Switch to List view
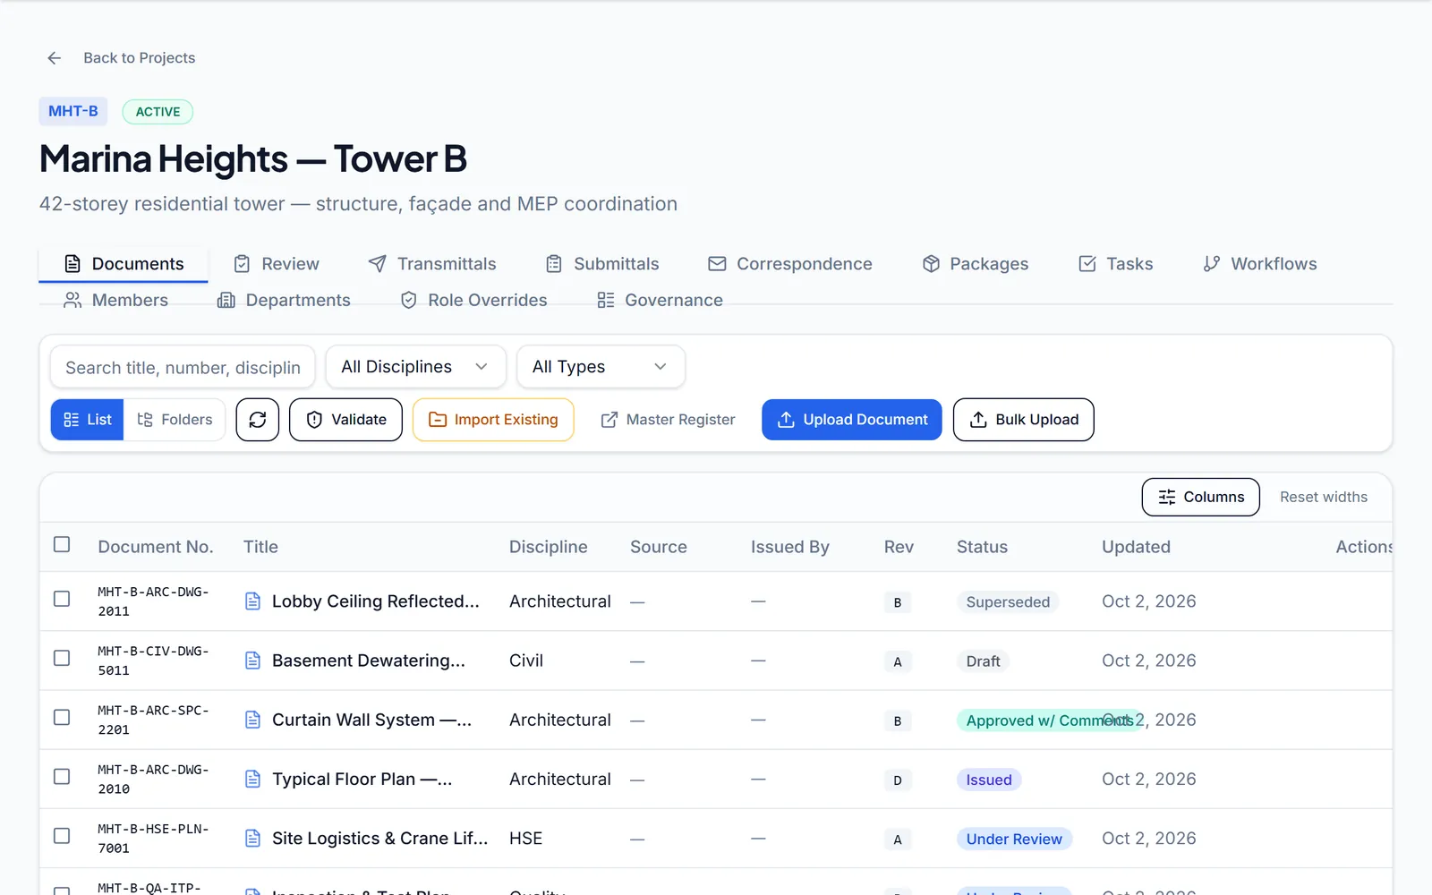The image size is (1432, 895). [87, 420]
